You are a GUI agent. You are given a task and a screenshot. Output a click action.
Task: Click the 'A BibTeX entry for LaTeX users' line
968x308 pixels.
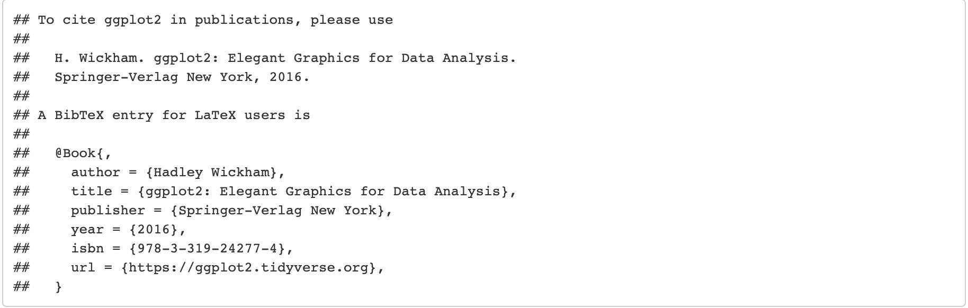[174, 115]
